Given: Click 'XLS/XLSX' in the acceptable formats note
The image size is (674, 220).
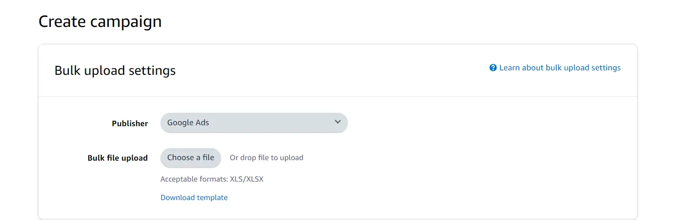Looking at the screenshot, I should click(x=246, y=179).
